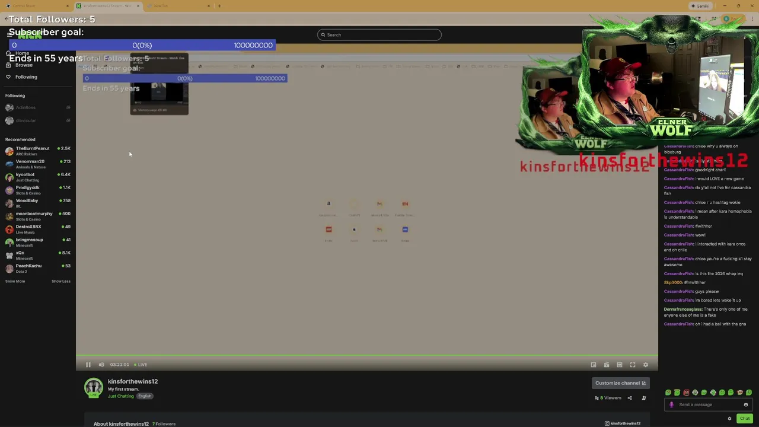Click the purple identity icon in chat input

click(671, 404)
